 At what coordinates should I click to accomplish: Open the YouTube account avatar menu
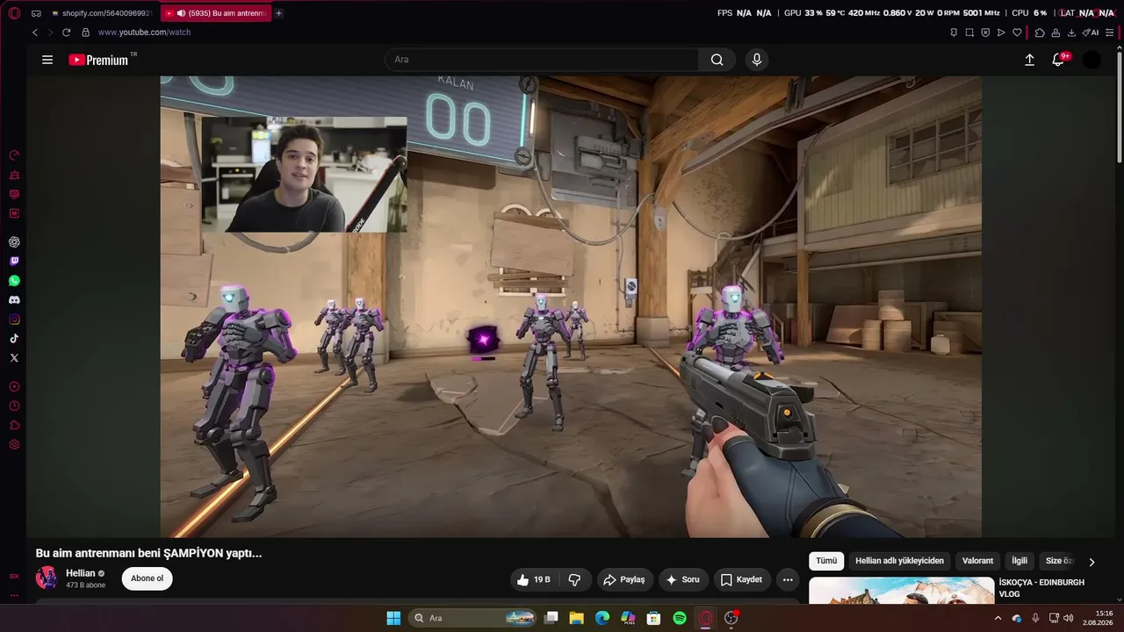point(1092,60)
